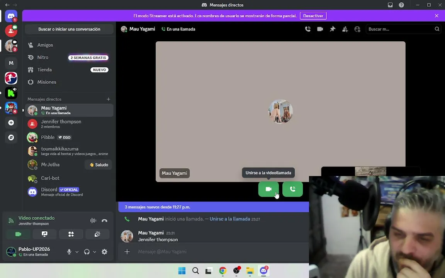Open noise suppression settings
Image resolution: width=445 pixels, height=278 pixels.
[93, 220]
